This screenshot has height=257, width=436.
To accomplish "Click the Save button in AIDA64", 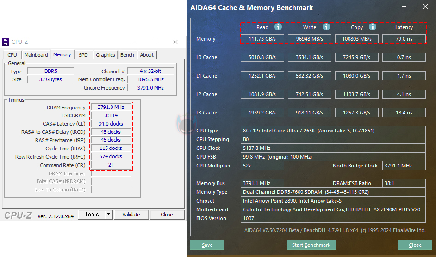I will click(x=207, y=245).
